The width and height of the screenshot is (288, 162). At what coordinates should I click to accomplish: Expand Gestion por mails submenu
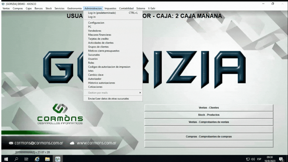(x=113, y=93)
